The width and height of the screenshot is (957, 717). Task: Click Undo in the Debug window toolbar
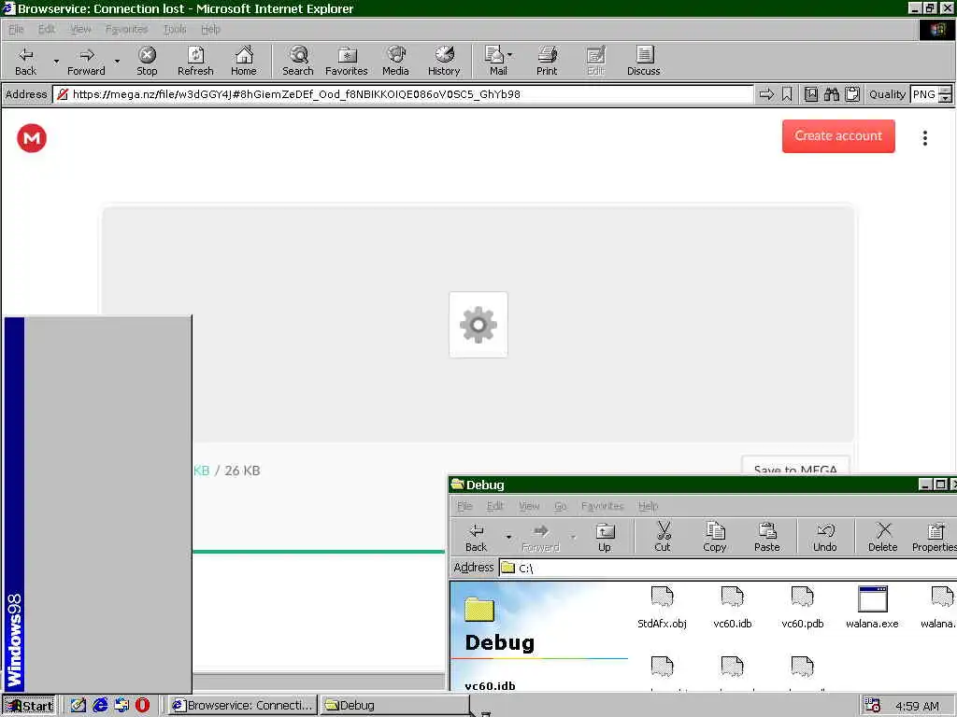pyautogui.click(x=825, y=537)
